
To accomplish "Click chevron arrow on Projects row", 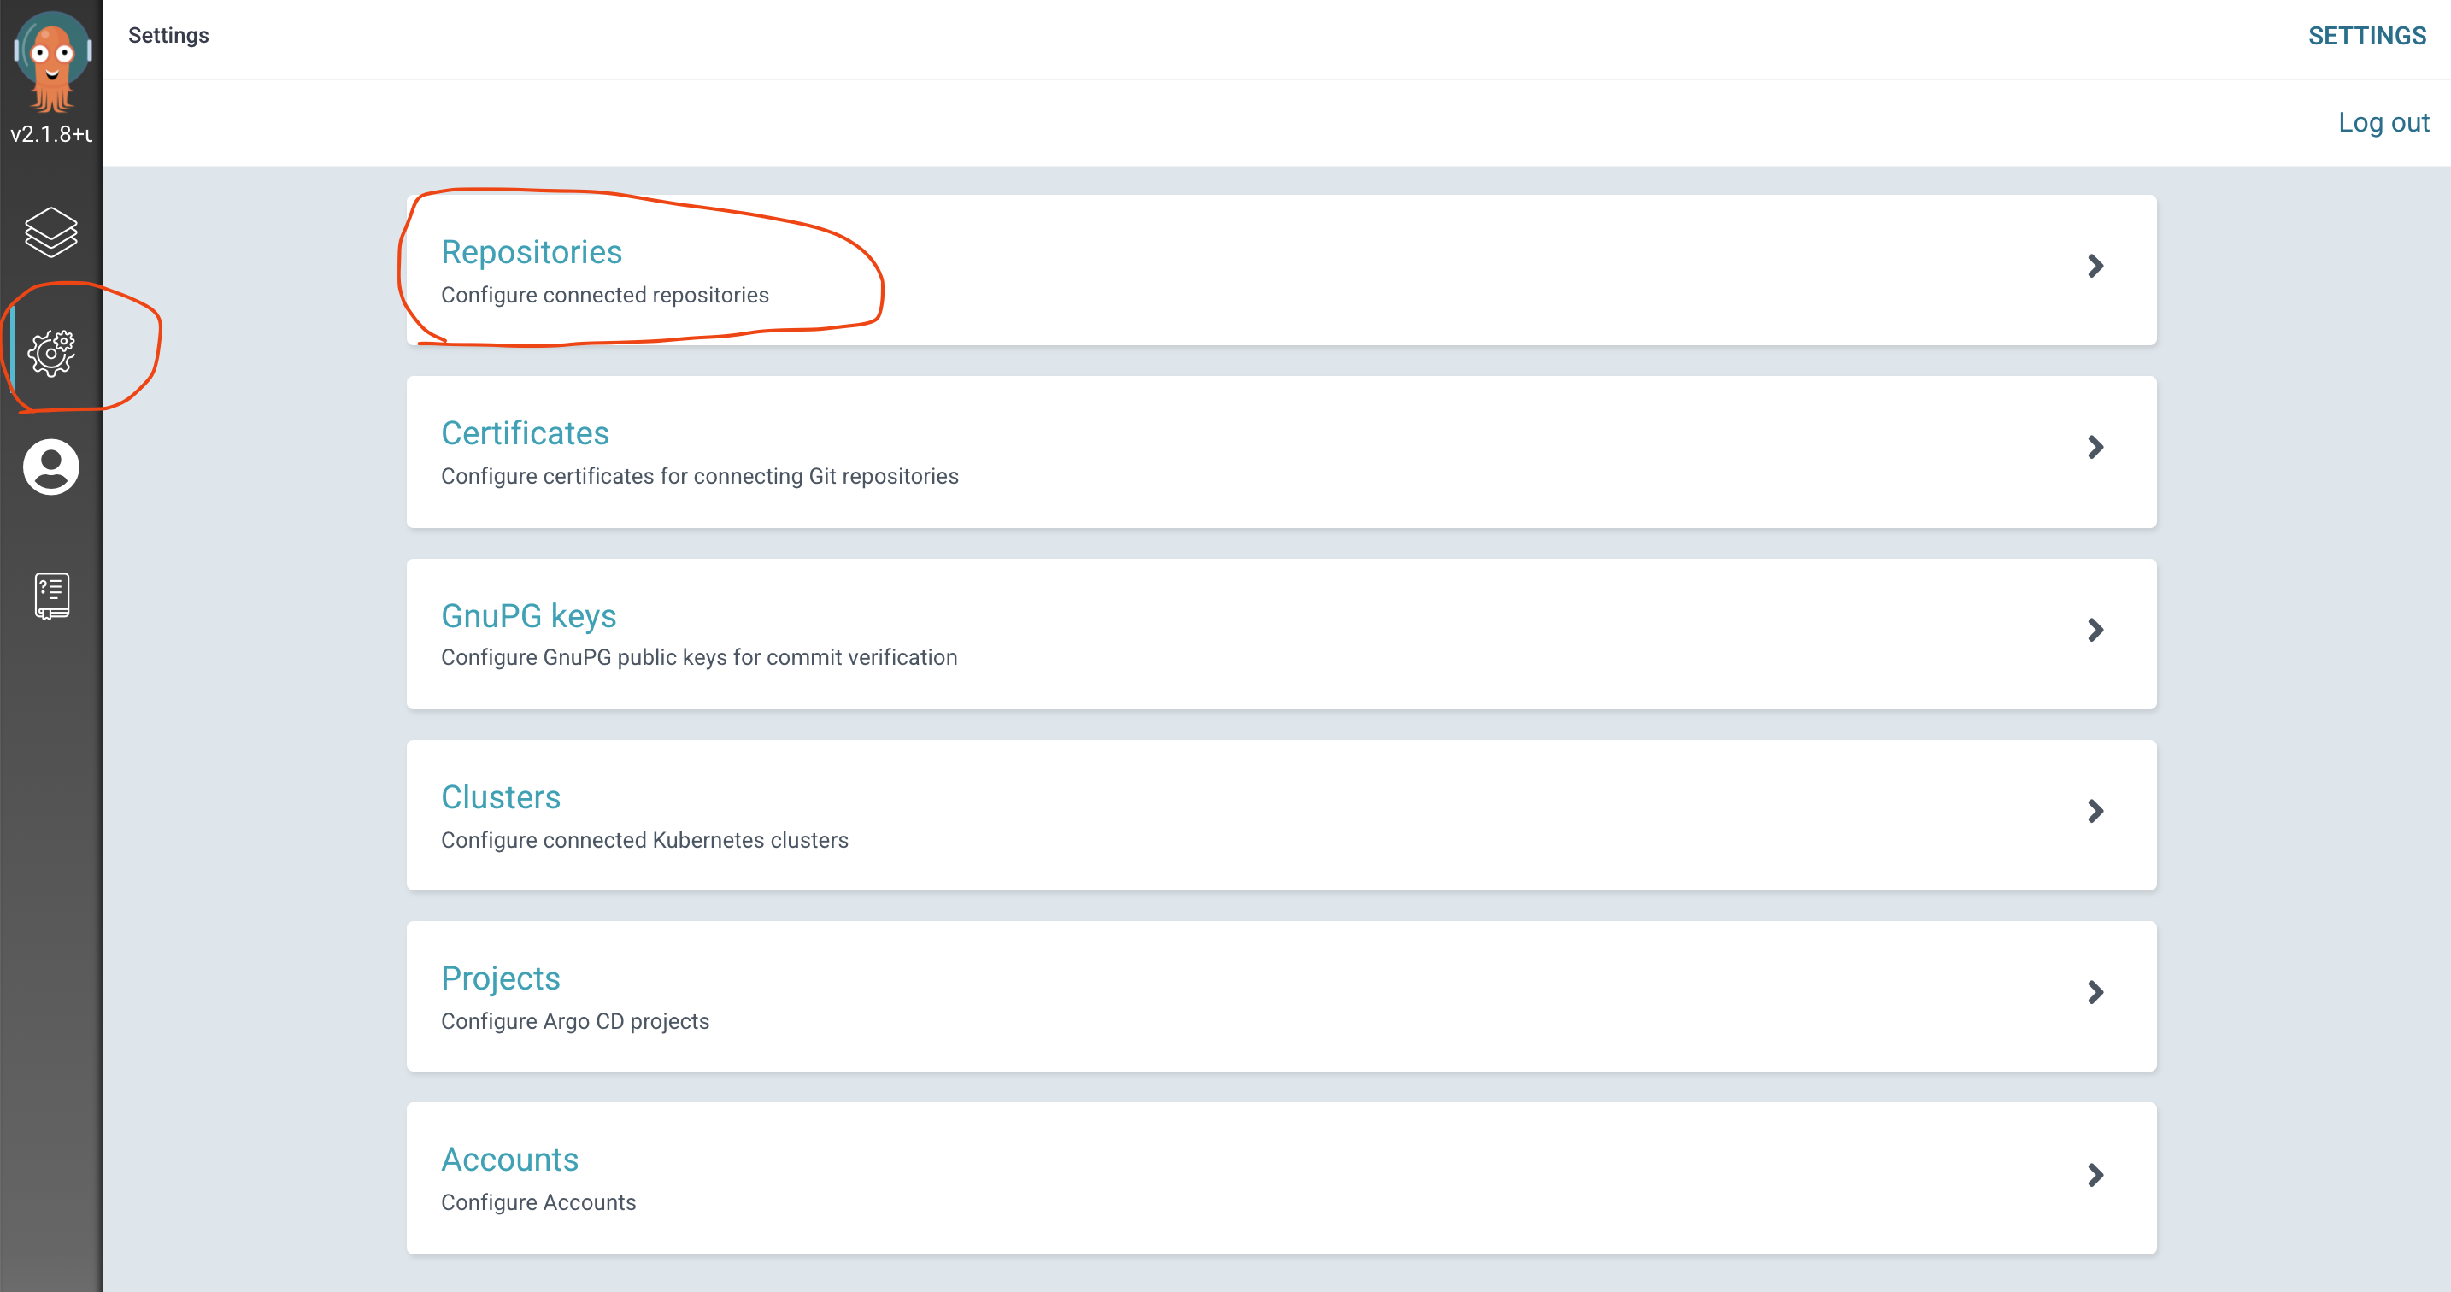I will pos(2094,992).
